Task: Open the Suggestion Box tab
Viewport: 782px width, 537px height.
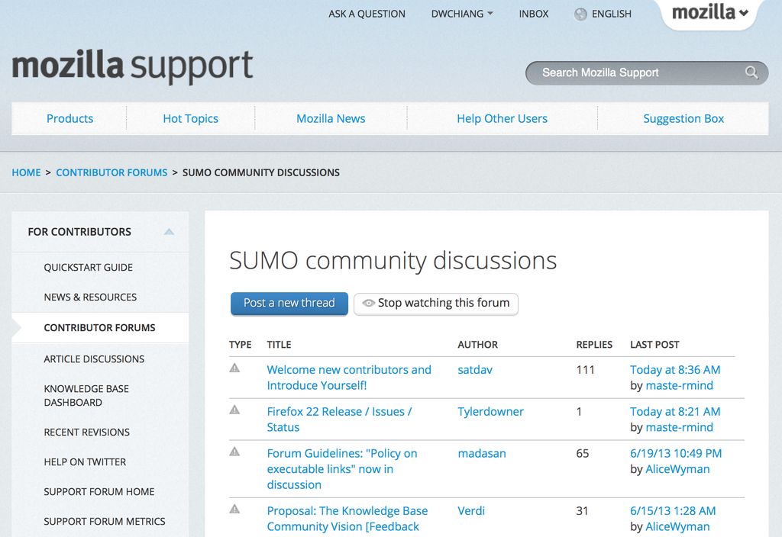Action: 683,118
